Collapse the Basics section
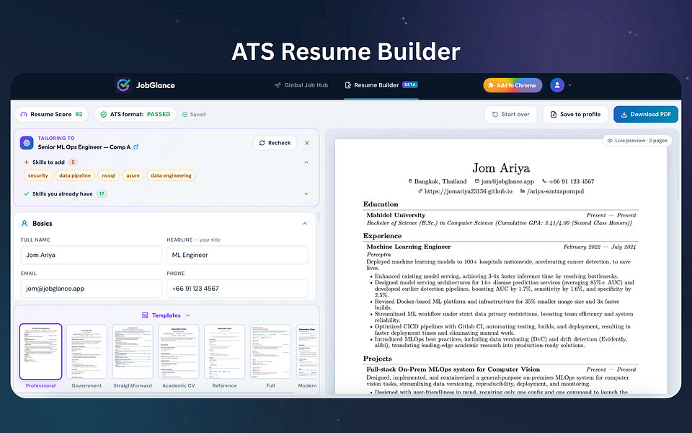The height and width of the screenshot is (433, 692). (304, 224)
